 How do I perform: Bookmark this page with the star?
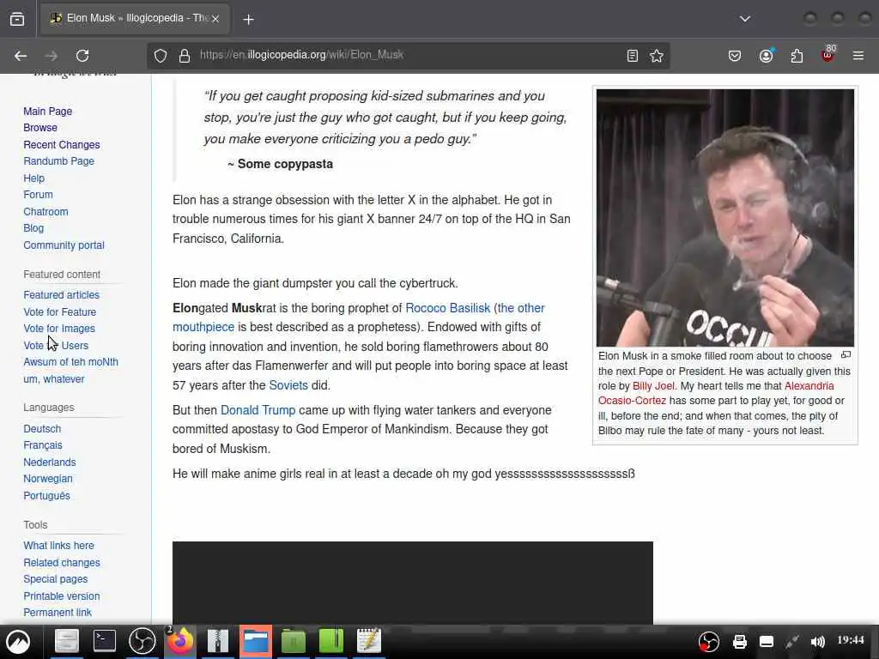tap(657, 56)
